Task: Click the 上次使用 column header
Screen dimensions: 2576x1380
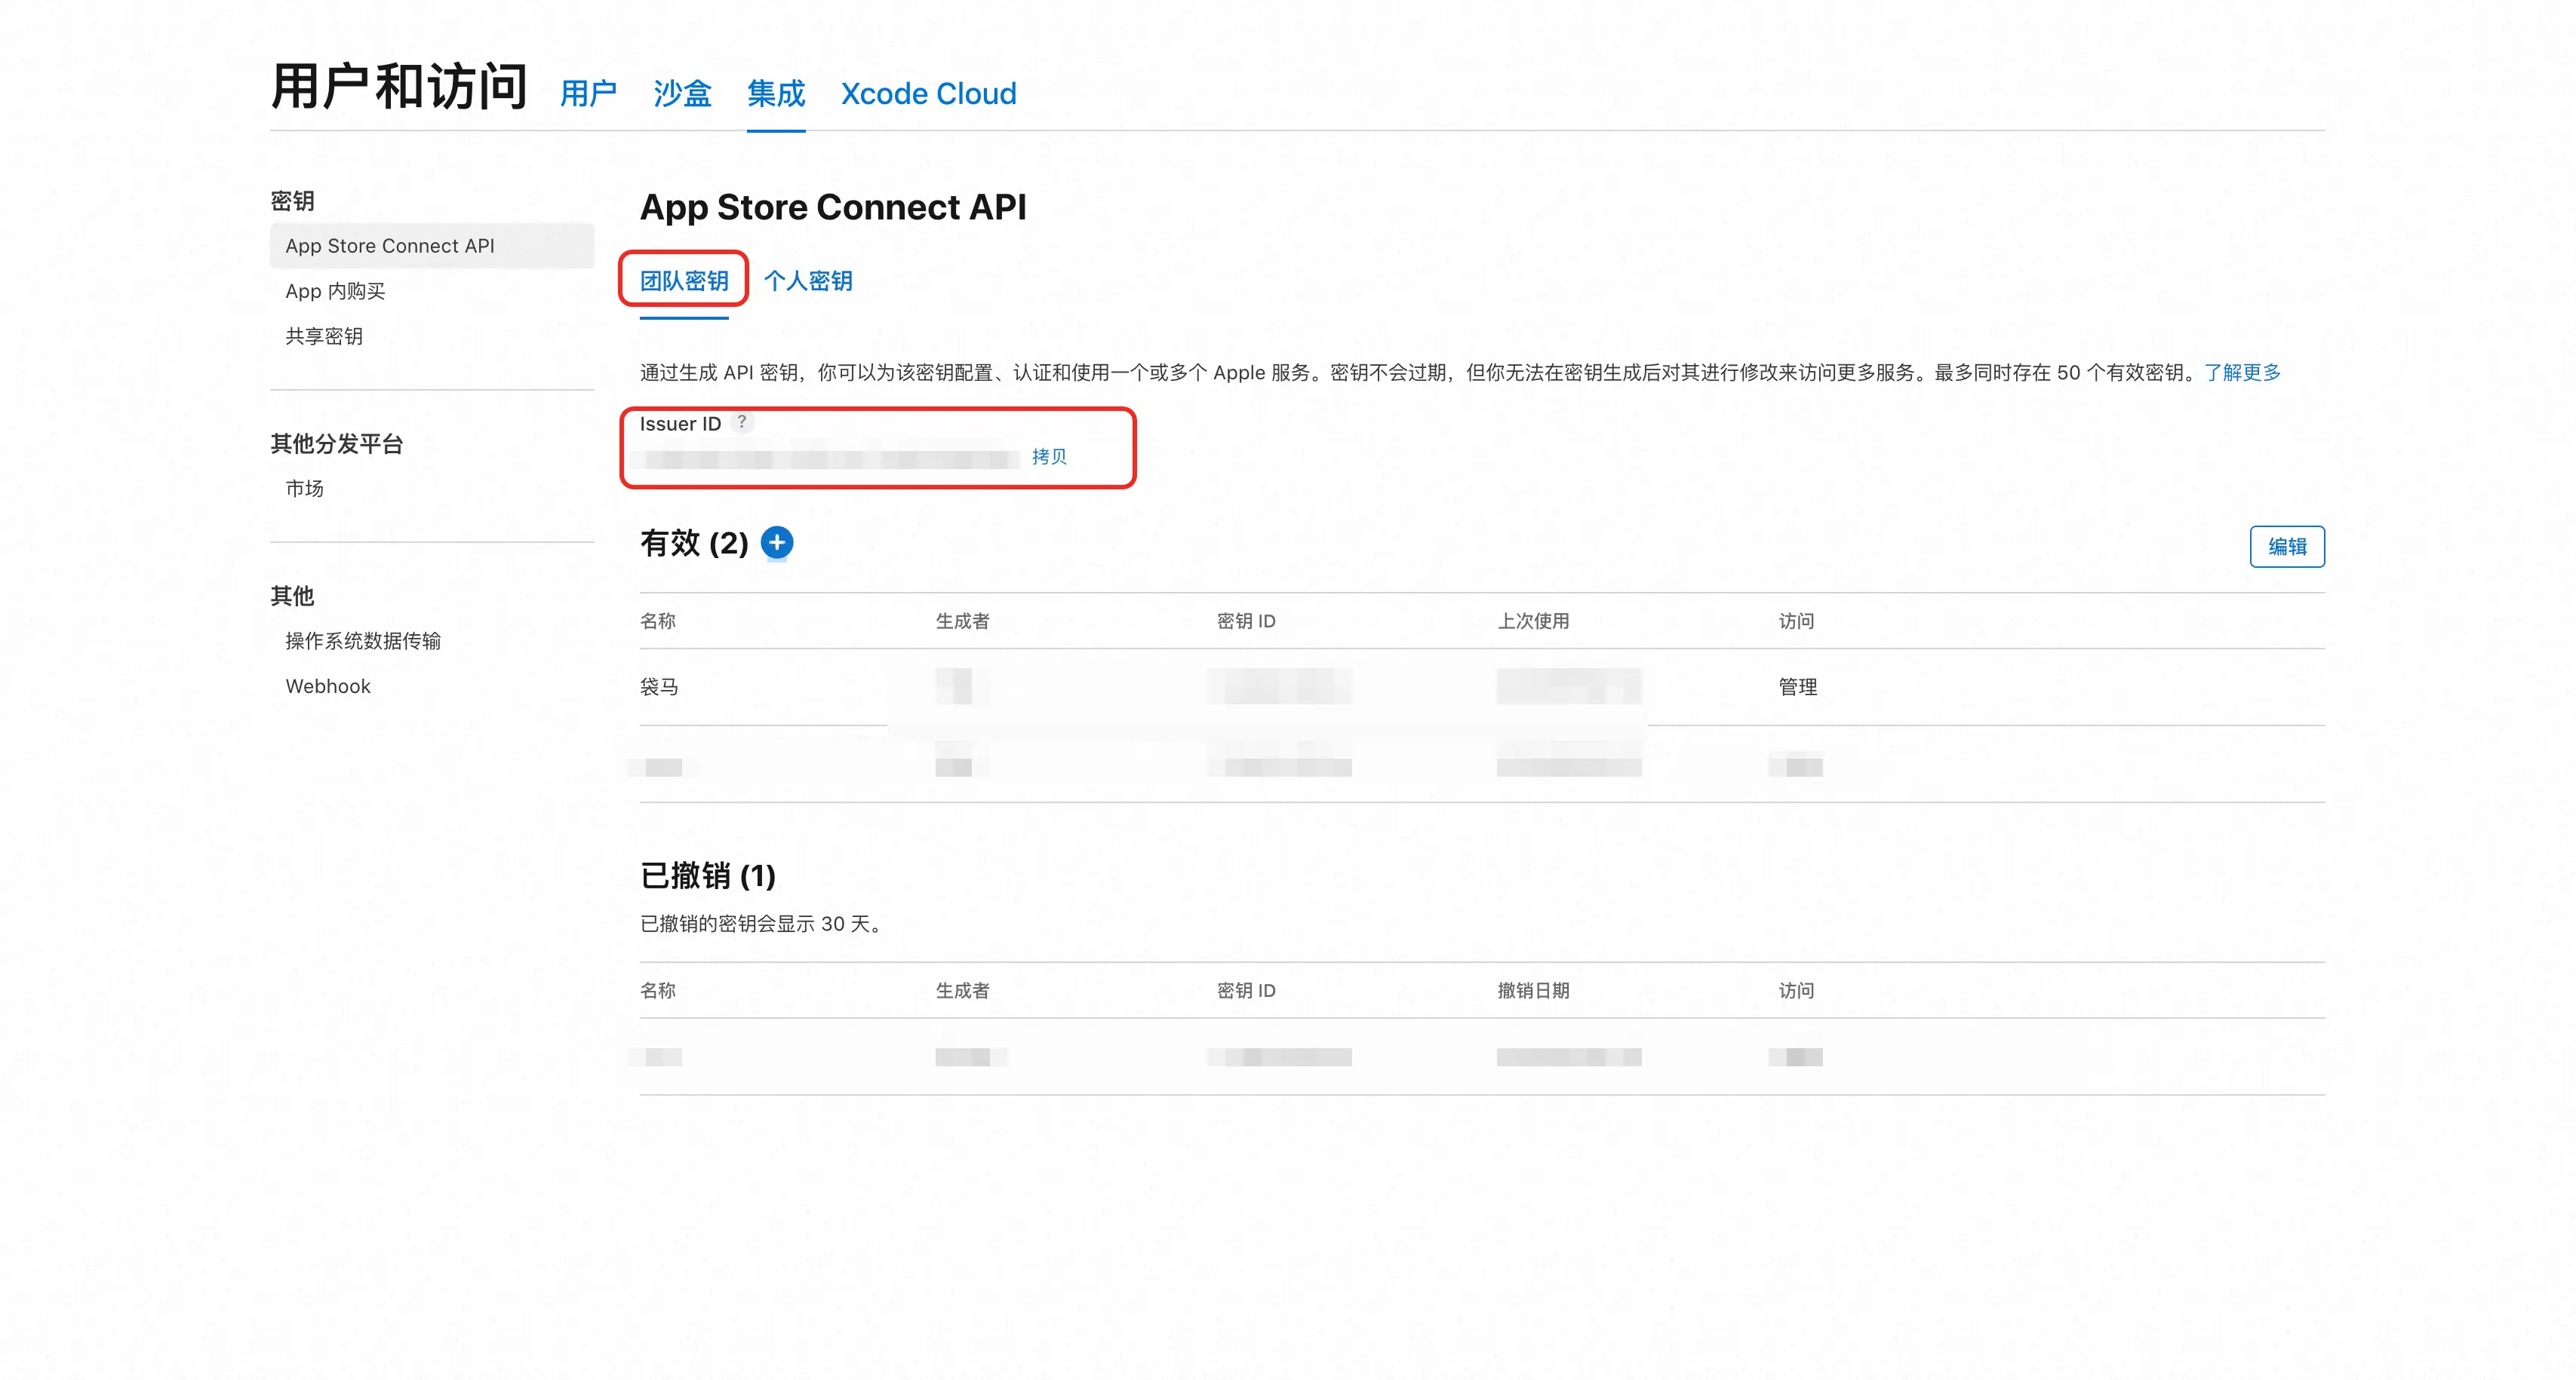Action: [x=1533, y=621]
